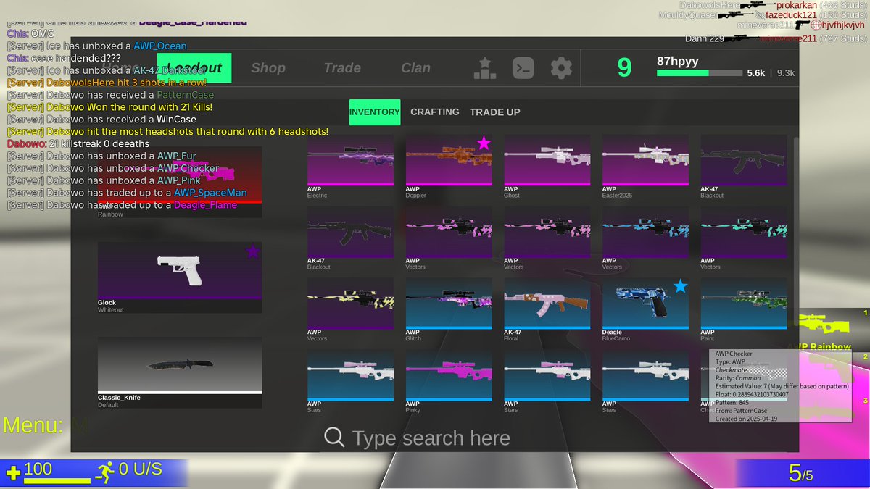Select the INVENTORY sub-tab

[374, 112]
